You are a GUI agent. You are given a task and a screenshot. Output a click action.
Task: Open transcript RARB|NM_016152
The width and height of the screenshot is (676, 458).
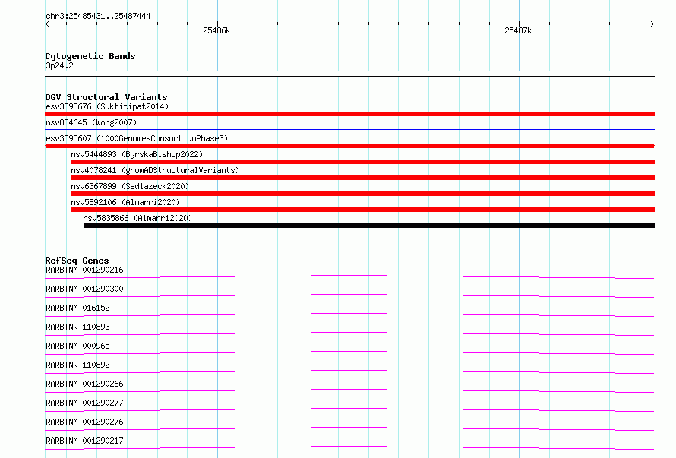(x=77, y=308)
